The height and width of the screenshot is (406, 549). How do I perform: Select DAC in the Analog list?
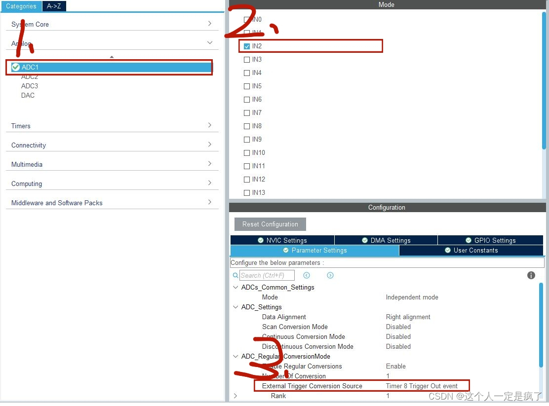coord(28,96)
